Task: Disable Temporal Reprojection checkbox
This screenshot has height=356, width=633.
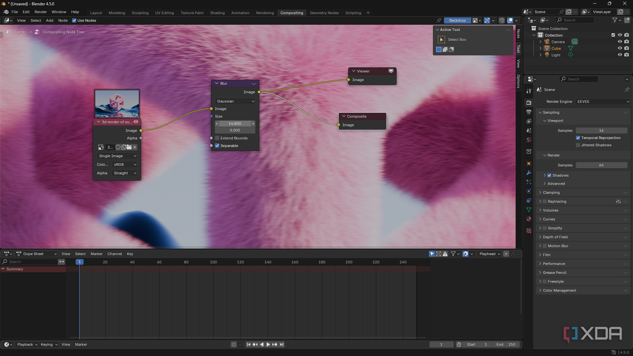Action: coord(578,138)
